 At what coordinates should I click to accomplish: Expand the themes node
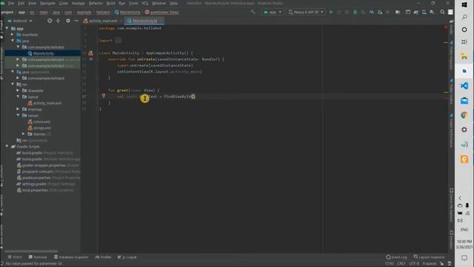point(24,133)
